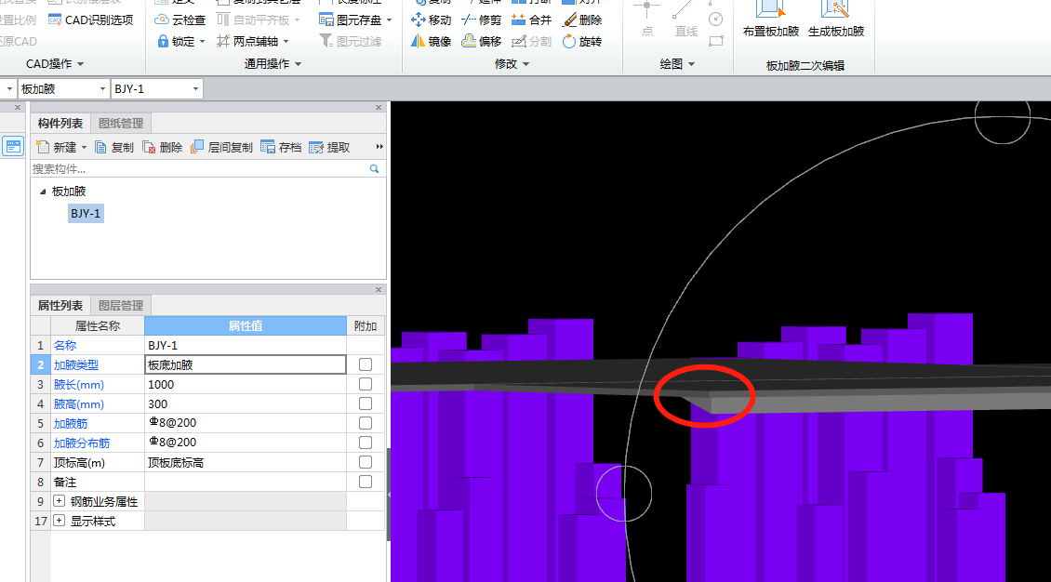The width and height of the screenshot is (1051, 582).
Task: Select the 两点辅轴 tool
Action: [252, 42]
